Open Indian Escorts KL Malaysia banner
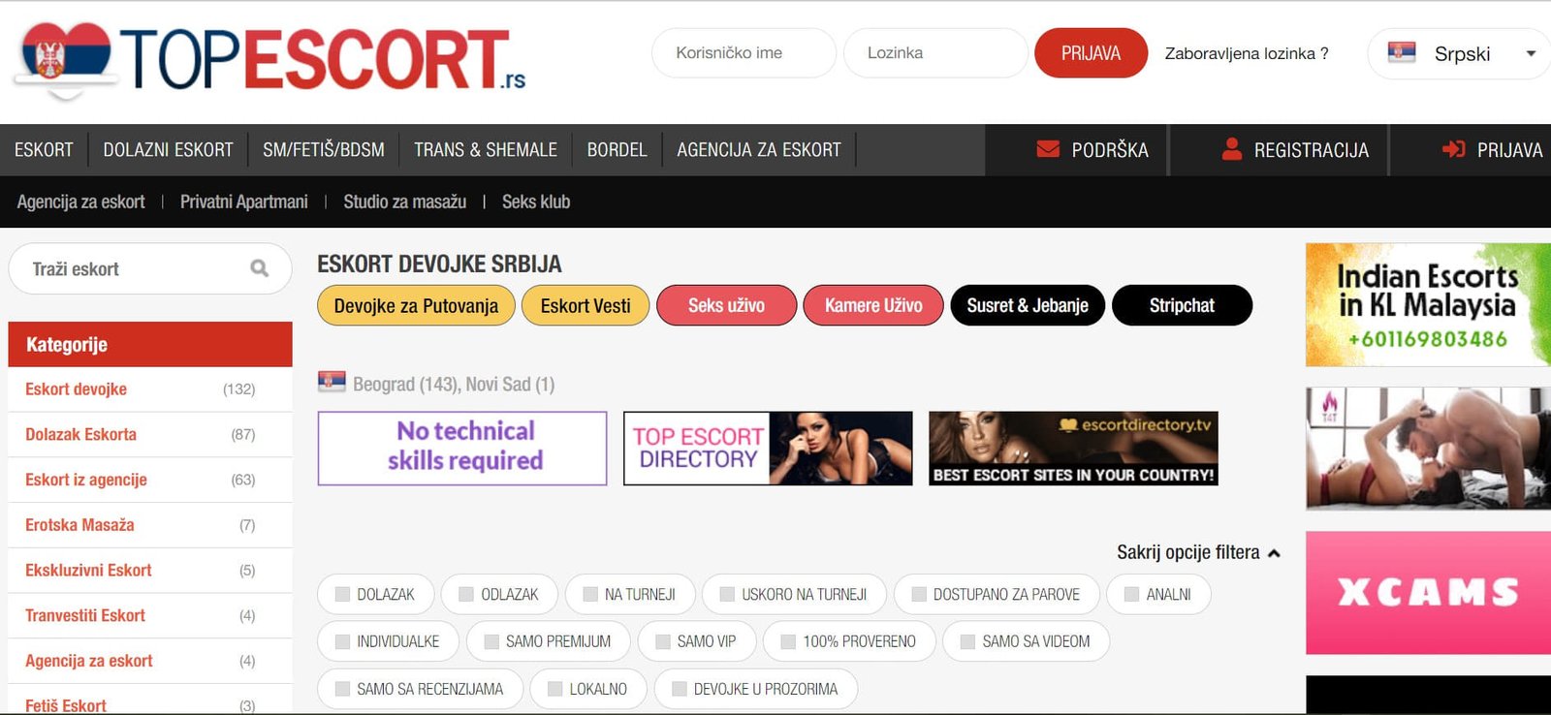Screen dimensions: 1551x715 (x=1428, y=305)
